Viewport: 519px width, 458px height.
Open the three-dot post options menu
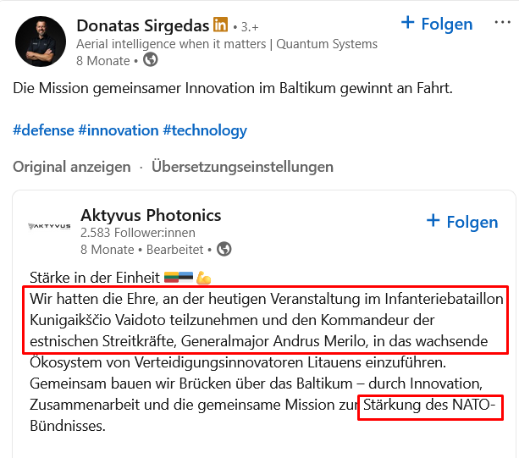501,23
